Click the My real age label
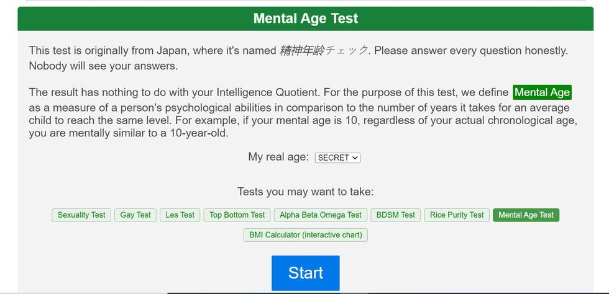The width and height of the screenshot is (609, 294). (x=278, y=157)
